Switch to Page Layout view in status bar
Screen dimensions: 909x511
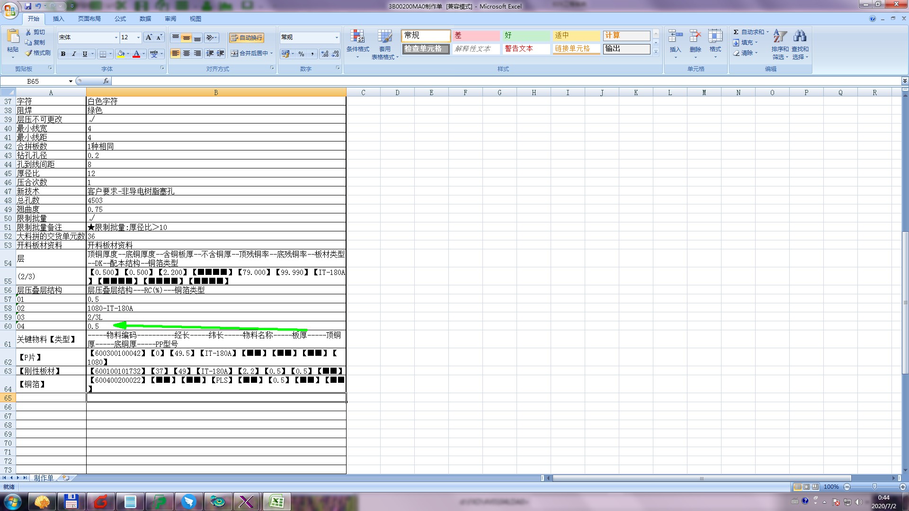(x=807, y=487)
